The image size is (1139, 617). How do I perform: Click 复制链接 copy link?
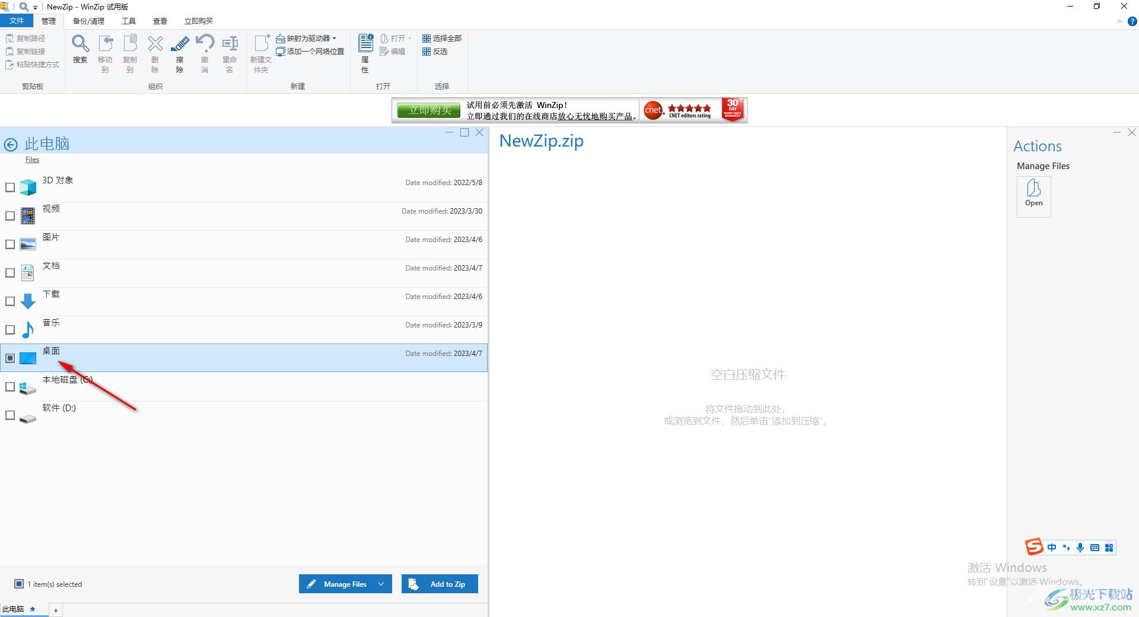26,52
